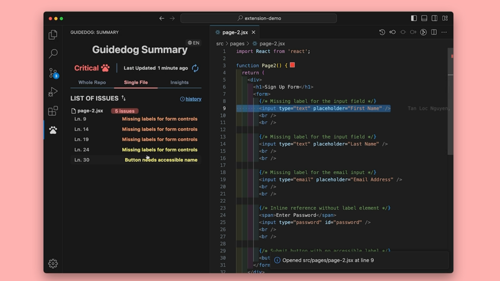Switch to the Single File tab
The height and width of the screenshot is (281, 500).
tap(136, 82)
